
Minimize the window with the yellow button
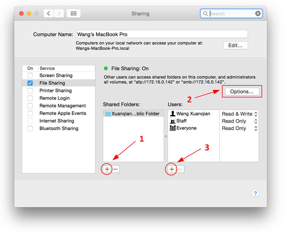[x=29, y=14]
